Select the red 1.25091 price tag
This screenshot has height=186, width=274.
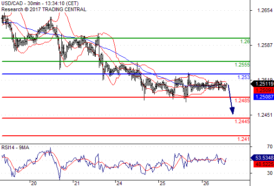(264, 90)
